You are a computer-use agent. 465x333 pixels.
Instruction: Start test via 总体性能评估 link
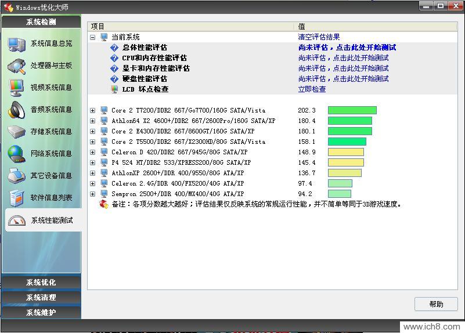(x=347, y=48)
